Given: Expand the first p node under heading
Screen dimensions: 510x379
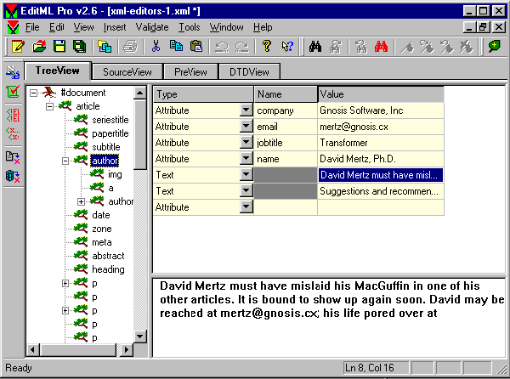Looking at the screenshot, I should (x=65, y=284).
